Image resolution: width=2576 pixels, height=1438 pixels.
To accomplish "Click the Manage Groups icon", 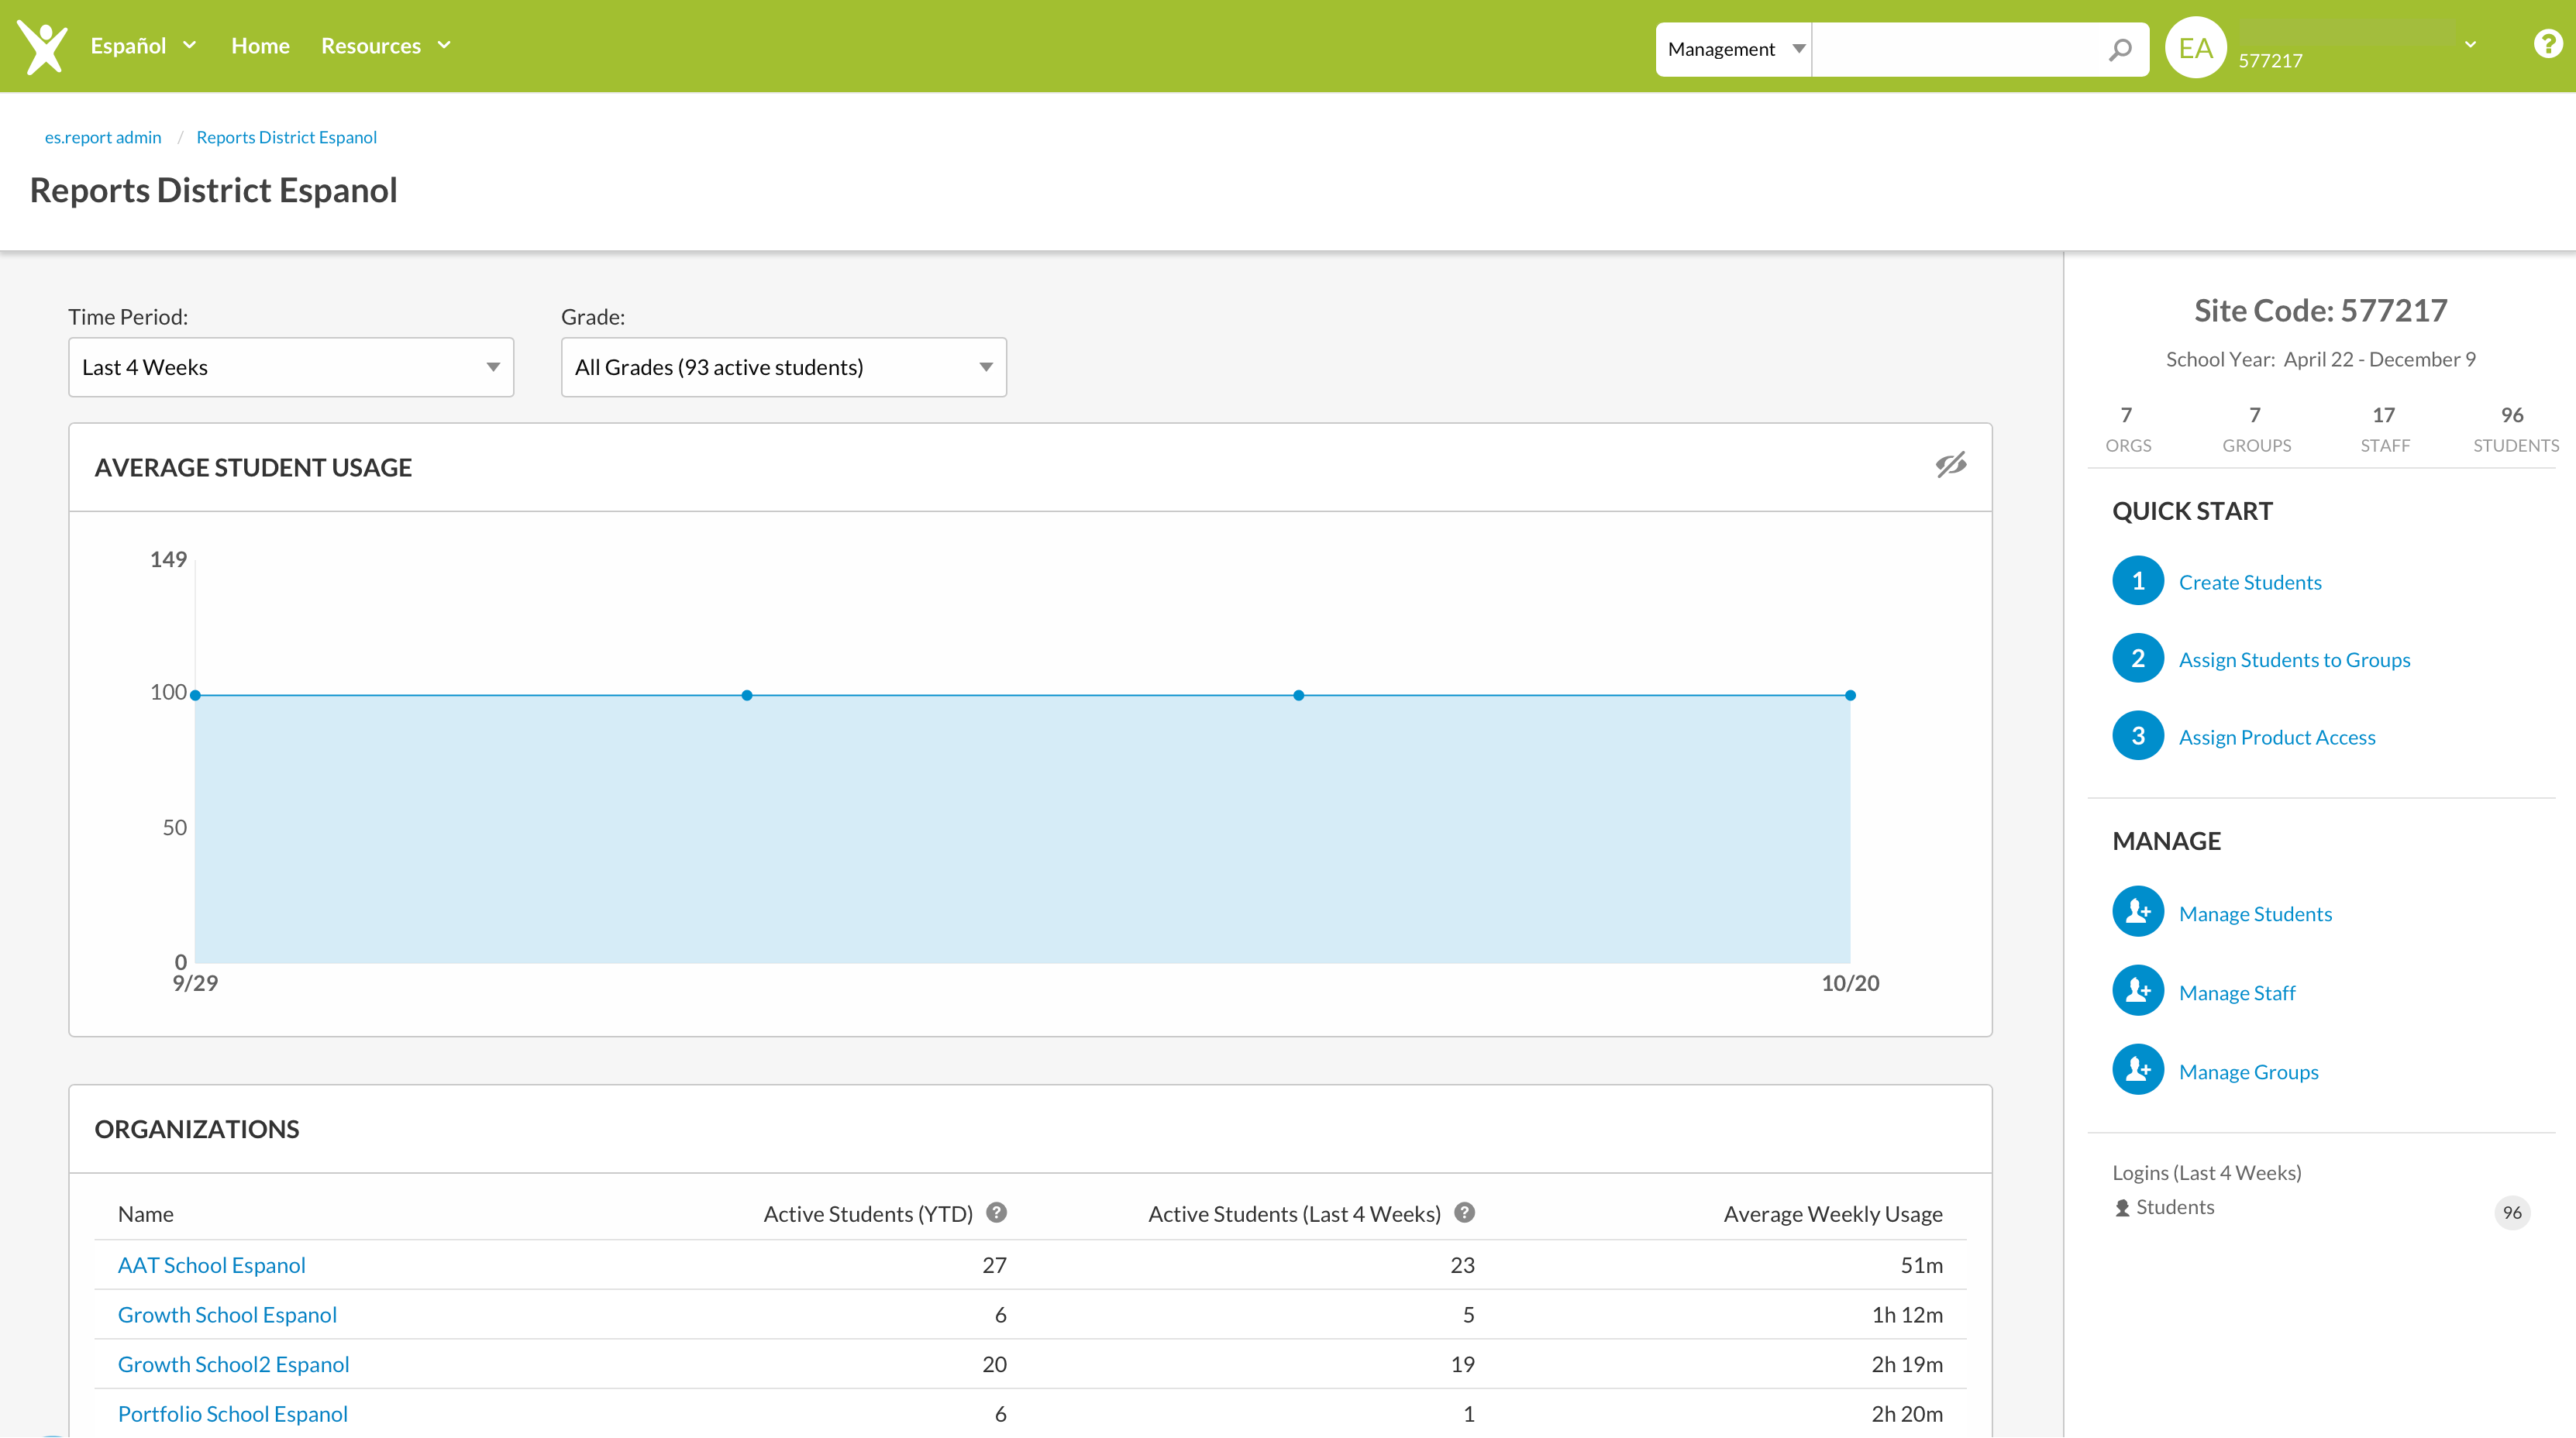I will [2138, 1070].
